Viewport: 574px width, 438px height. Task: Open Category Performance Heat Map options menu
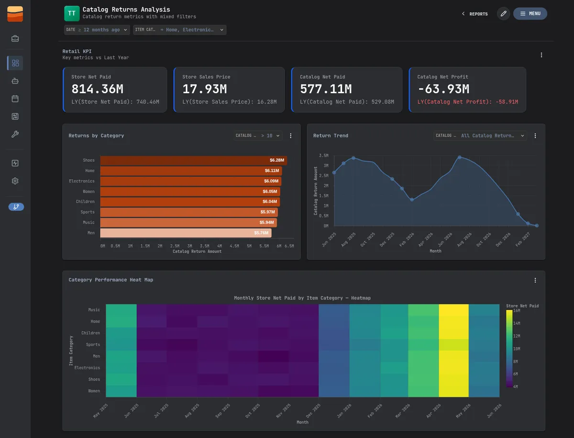535,280
